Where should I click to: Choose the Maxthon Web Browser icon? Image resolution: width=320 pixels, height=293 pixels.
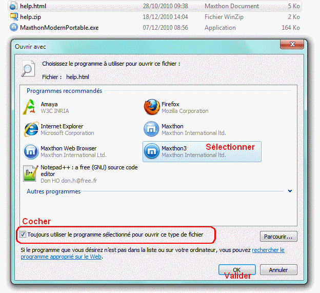[x=31, y=151]
